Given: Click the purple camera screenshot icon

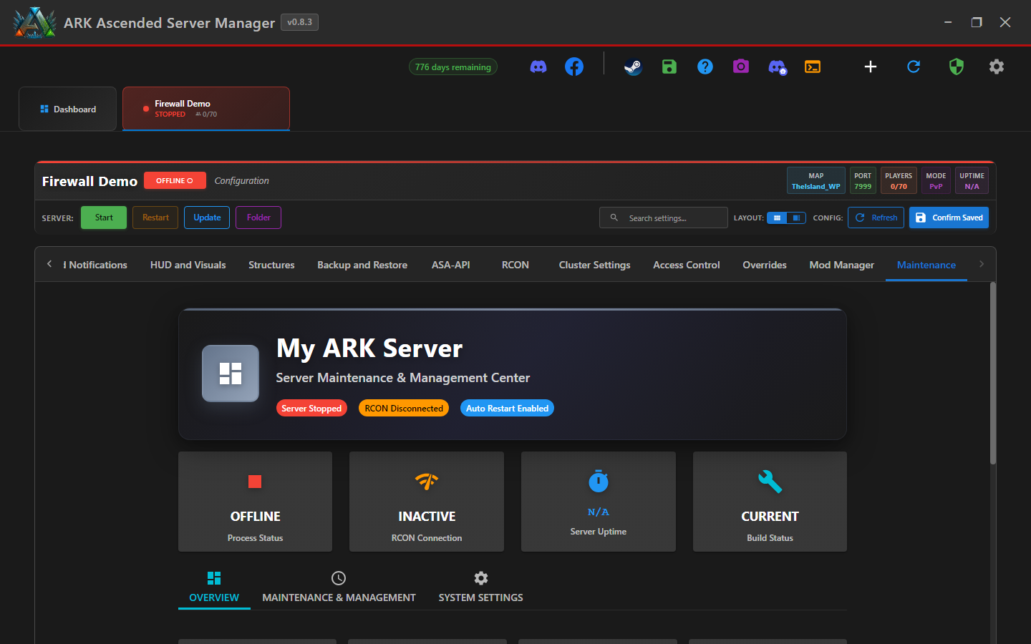Looking at the screenshot, I should pyautogui.click(x=741, y=67).
